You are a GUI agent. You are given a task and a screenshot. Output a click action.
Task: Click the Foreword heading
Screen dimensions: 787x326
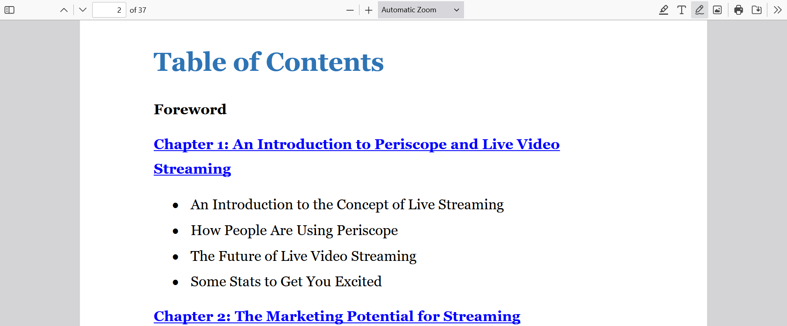coord(190,109)
